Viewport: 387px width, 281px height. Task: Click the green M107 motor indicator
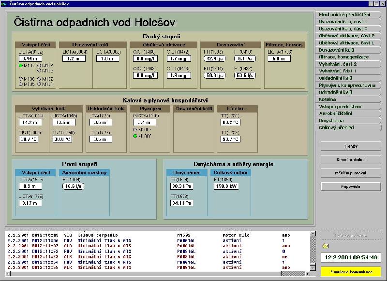[x=21, y=65]
